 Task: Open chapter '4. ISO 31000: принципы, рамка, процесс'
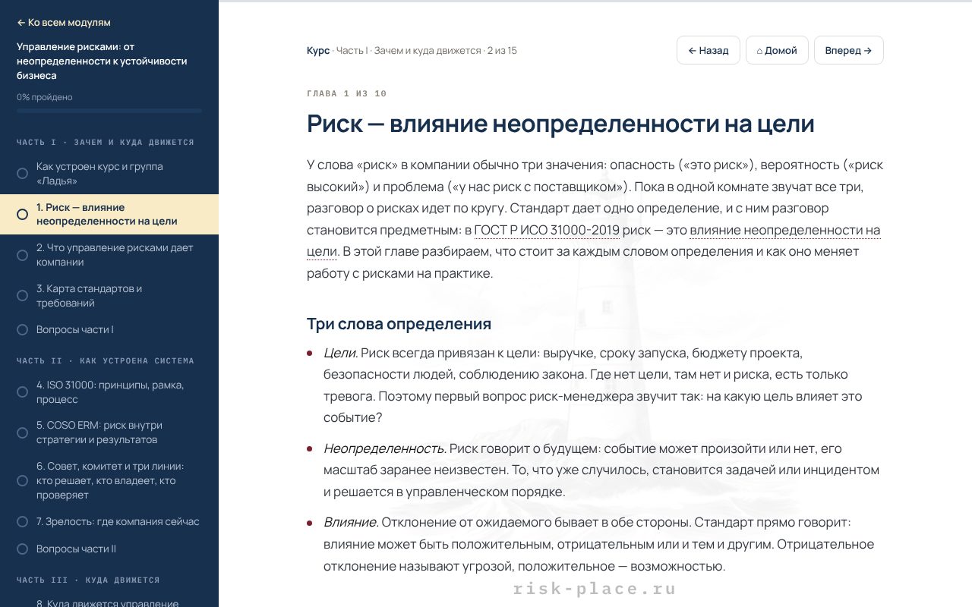tap(109, 392)
